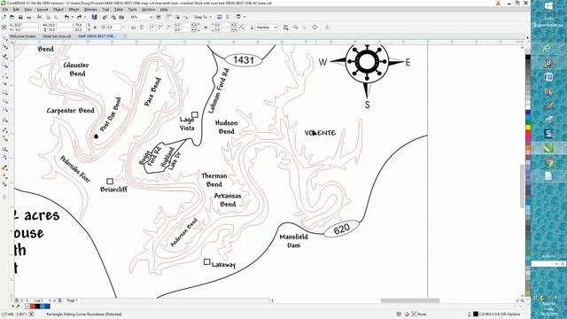567x319 pixels.
Task: Click the New document icon
Action: click(x=4, y=17)
